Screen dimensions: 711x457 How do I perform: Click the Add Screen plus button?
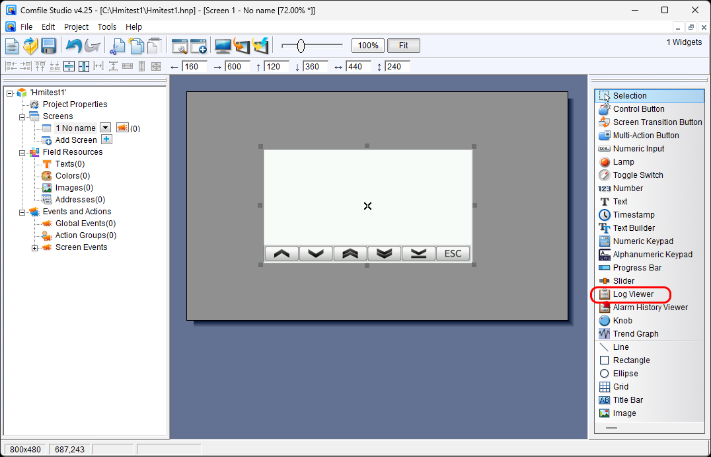(106, 140)
